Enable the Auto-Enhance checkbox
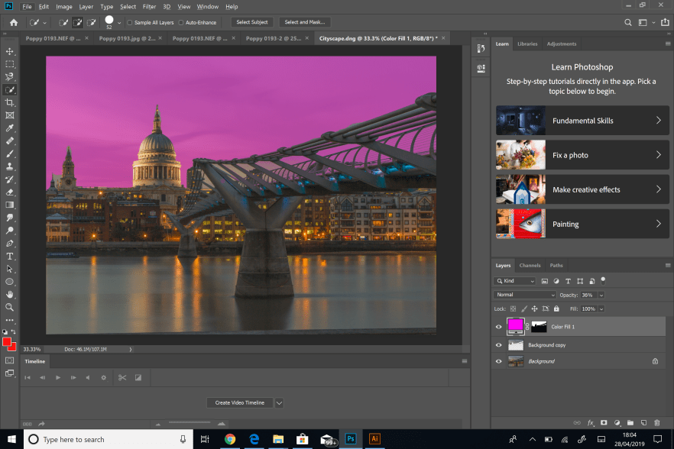This screenshot has height=449, width=674. click(181, 22)
